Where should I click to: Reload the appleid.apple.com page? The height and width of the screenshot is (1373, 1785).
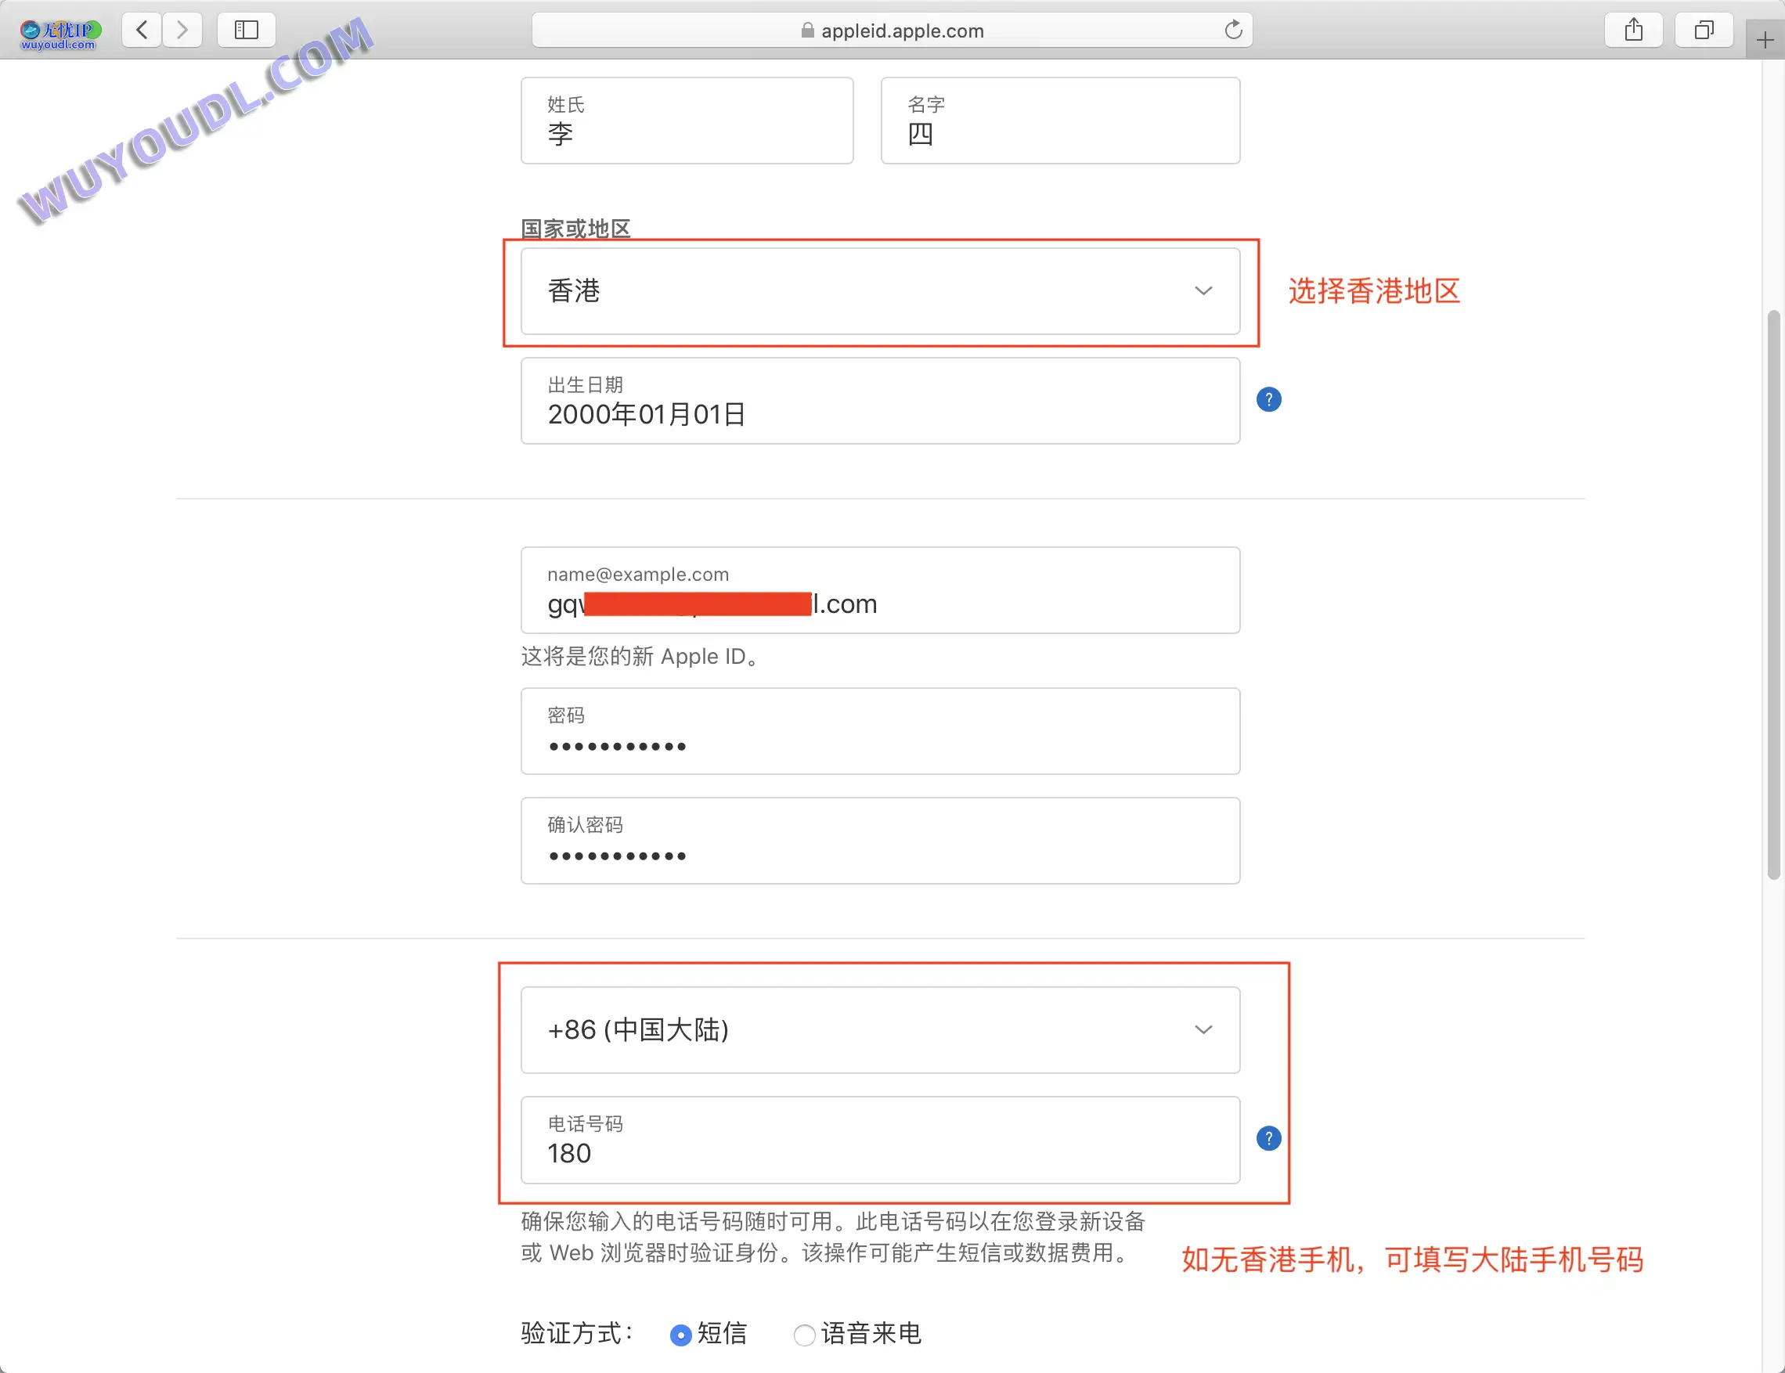pos(1232,31)
